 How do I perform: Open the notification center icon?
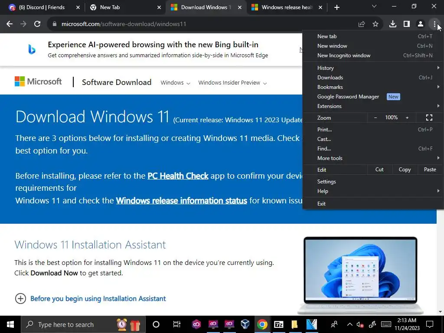tap(430, 324)
